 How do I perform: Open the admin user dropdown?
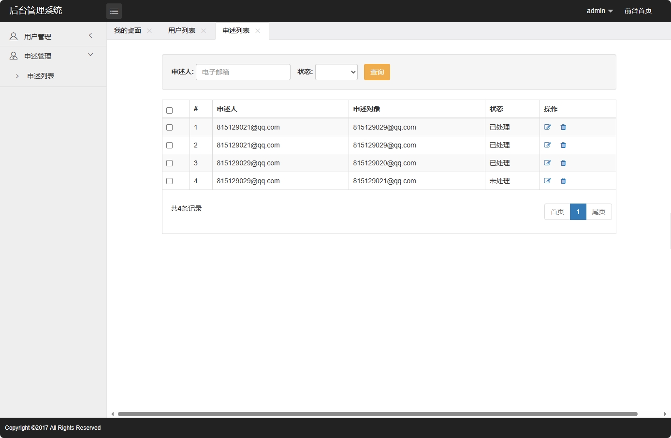point(599,11)
